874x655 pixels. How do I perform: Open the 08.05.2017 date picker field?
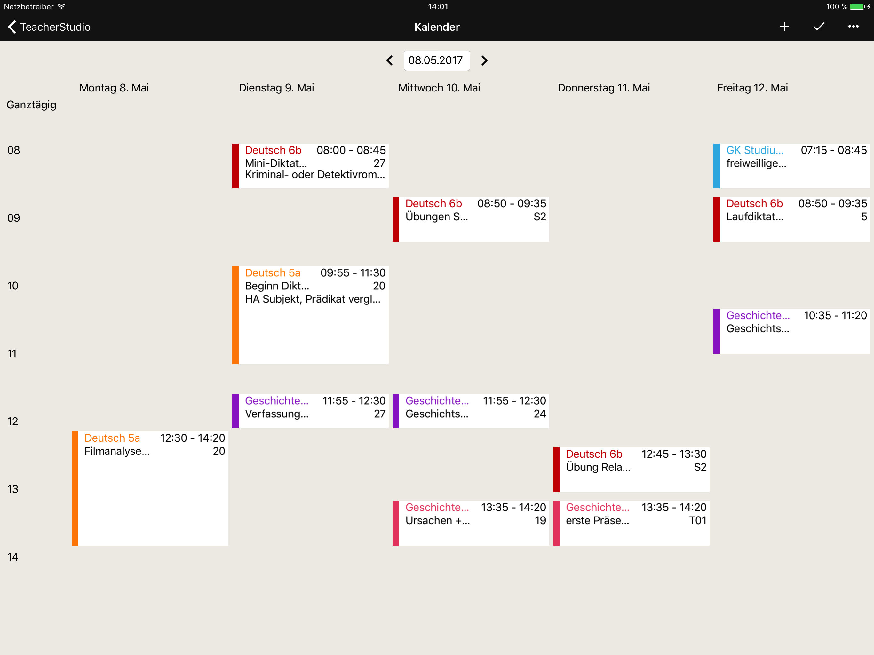[436, 60]
